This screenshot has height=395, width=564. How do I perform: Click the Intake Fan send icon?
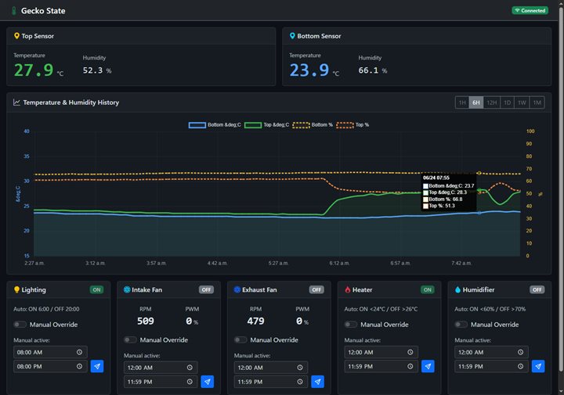click(207, 382)
